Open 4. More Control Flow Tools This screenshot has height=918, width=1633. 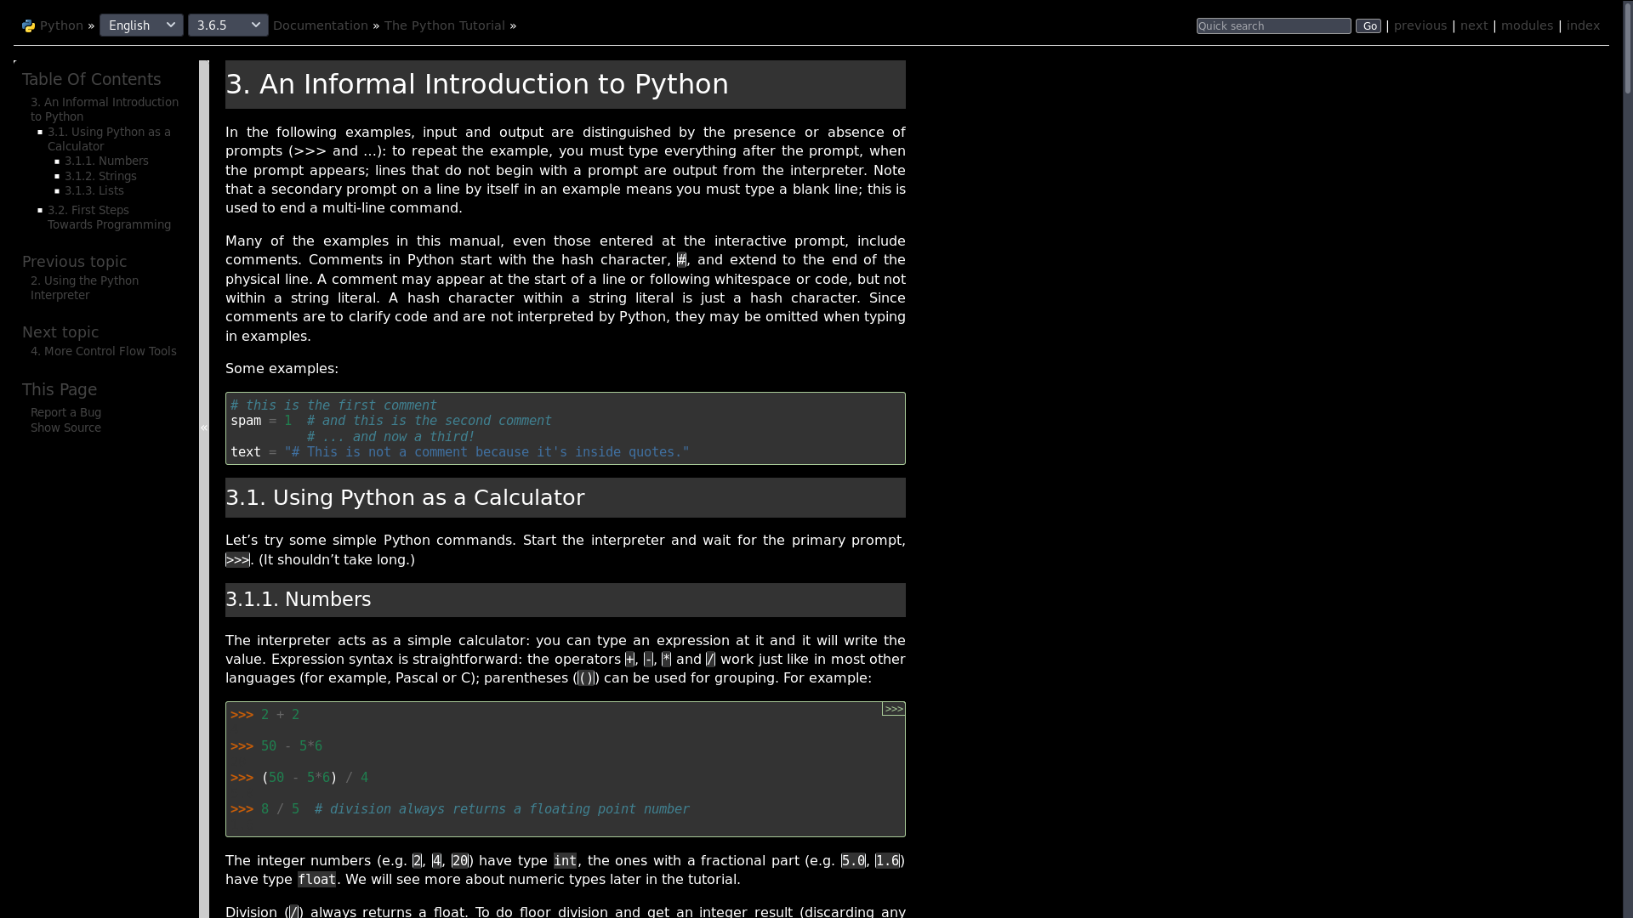[x=103, y=351]
